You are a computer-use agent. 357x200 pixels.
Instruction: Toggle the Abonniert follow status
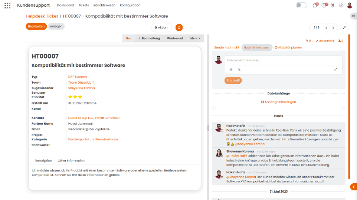pos(325,41)
